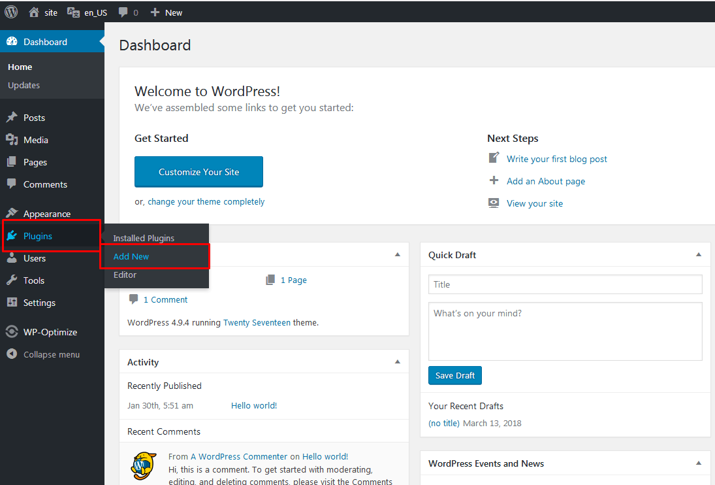Click the Media icon in sidebar

click(12, 140)
